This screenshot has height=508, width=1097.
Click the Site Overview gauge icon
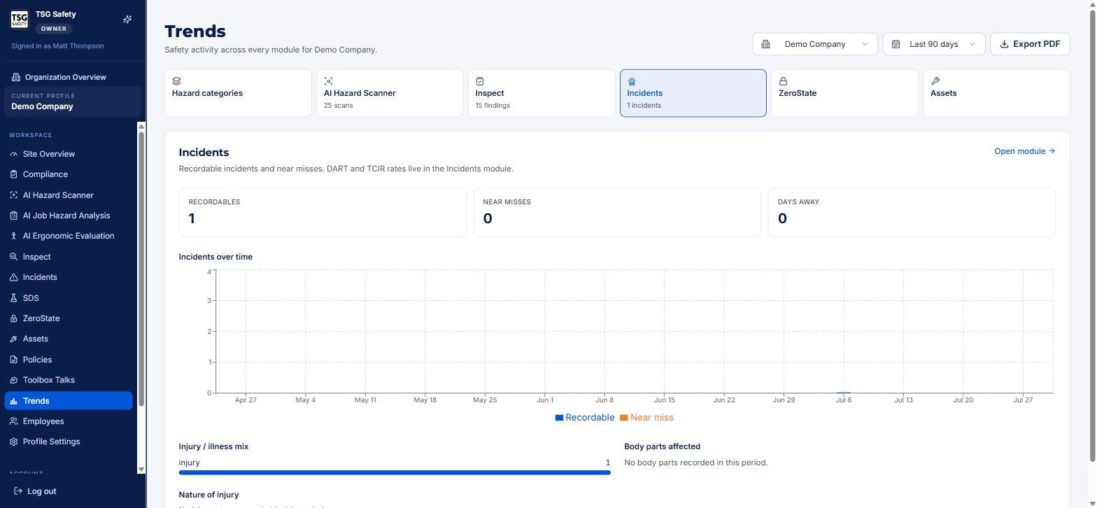13,154
